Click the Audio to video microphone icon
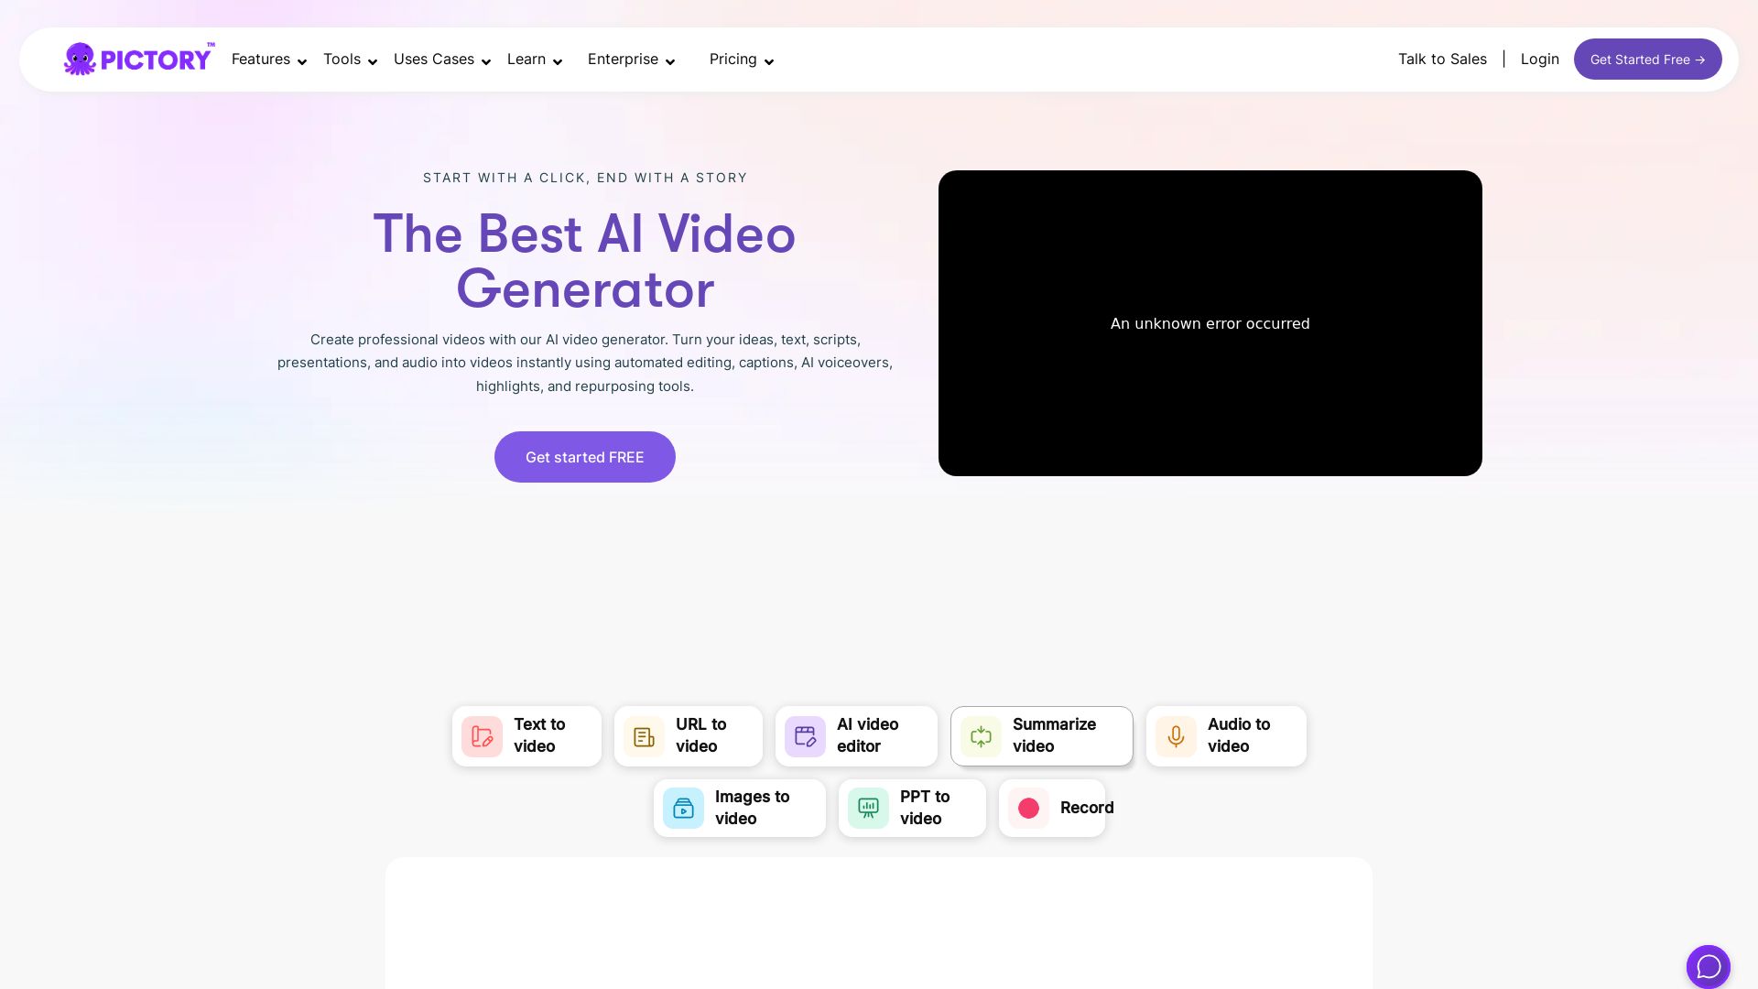 click(1176, 736)
